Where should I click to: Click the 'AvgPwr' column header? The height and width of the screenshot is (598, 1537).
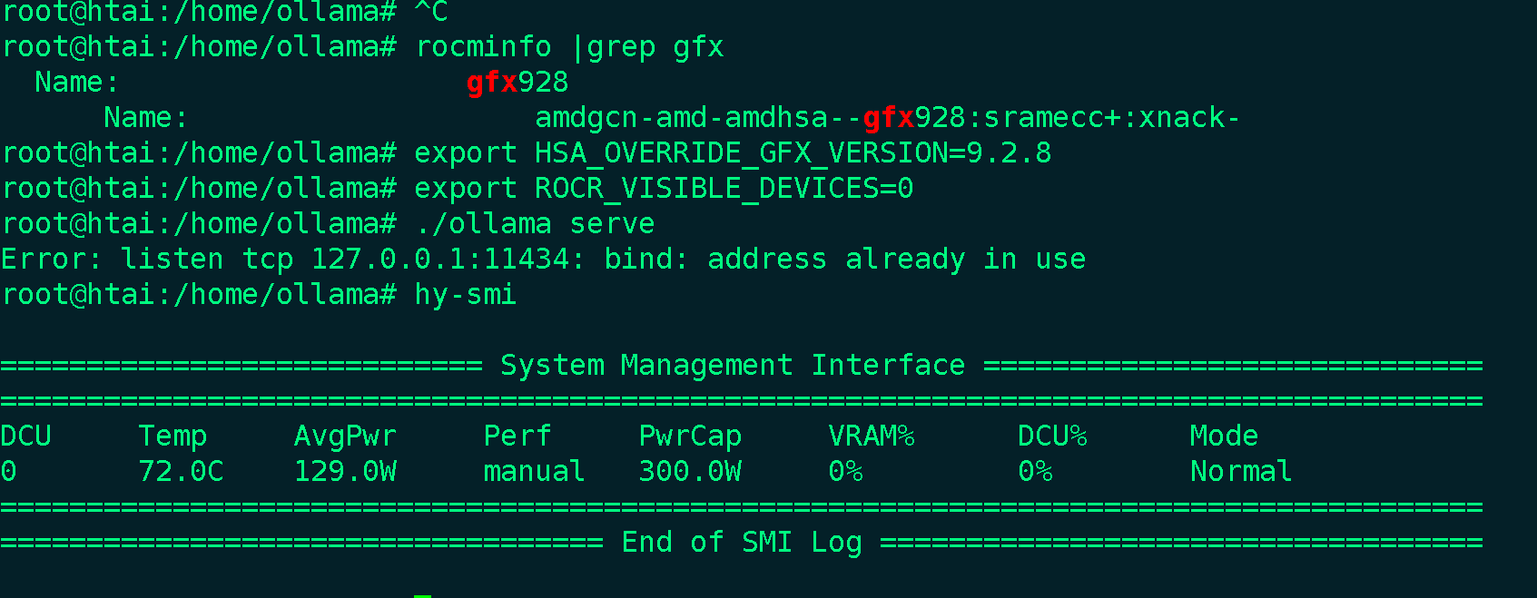pos(345,436)
